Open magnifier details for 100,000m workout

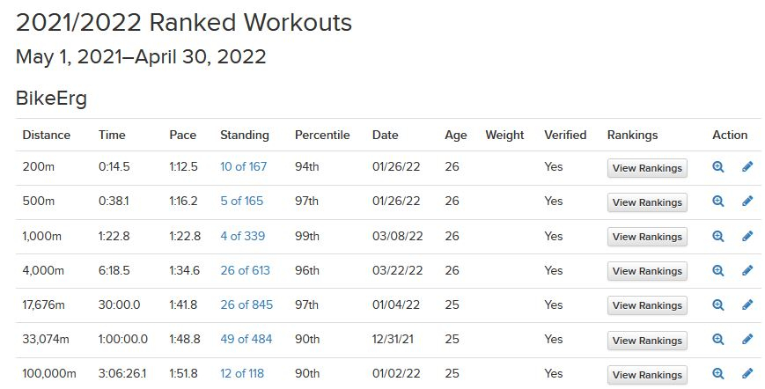pos(717,374)
